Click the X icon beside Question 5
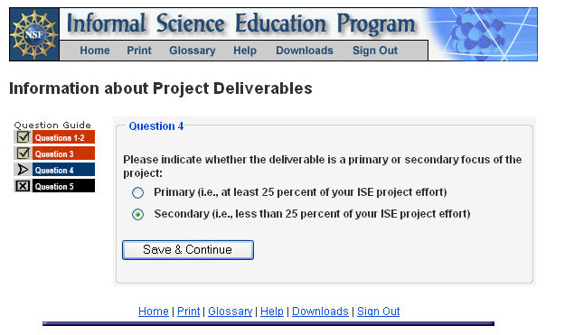The height and width of the screenshot is (335, 574). [24, 186]
